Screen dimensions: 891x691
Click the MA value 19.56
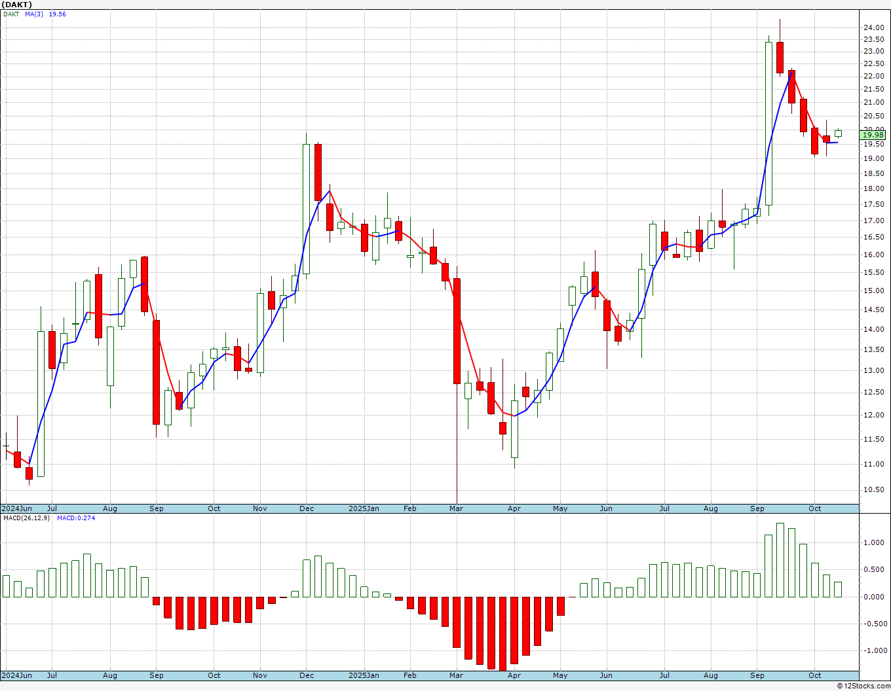click(57, 14)
